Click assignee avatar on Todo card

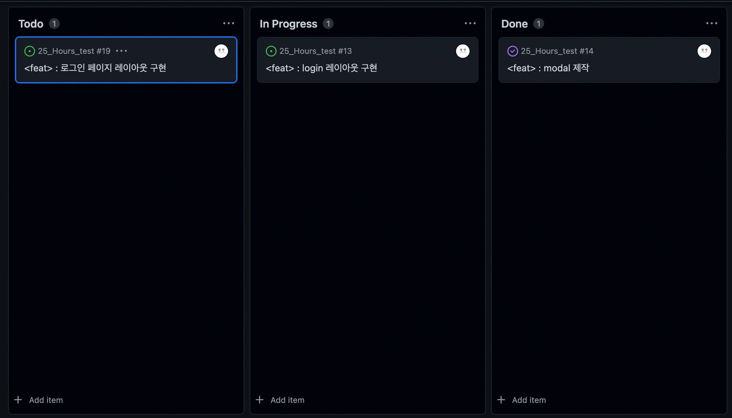point(221,51)
